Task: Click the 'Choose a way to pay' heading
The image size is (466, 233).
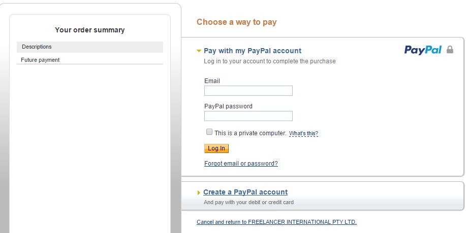Action: [236, 22]
